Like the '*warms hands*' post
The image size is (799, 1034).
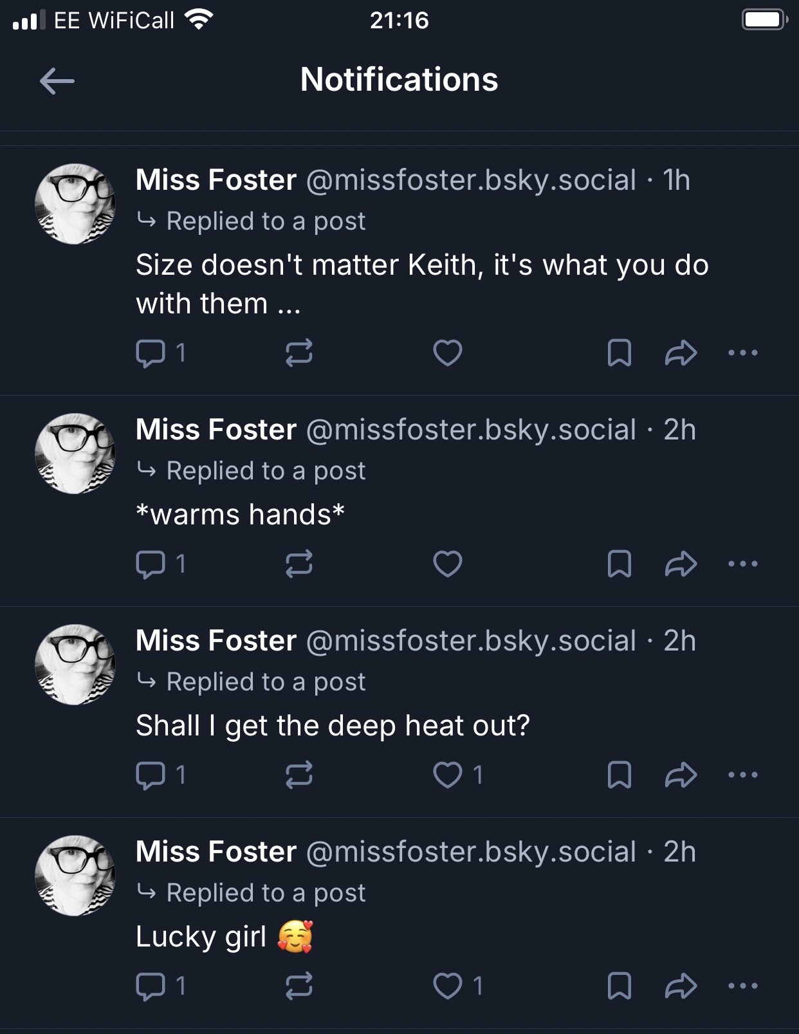coord(448,564)
